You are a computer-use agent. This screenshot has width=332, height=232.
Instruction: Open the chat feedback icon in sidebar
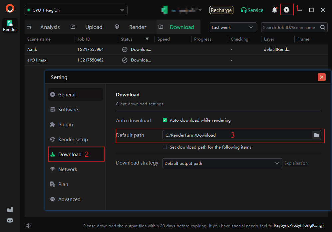pyautogui.click(x=10, y=221)
